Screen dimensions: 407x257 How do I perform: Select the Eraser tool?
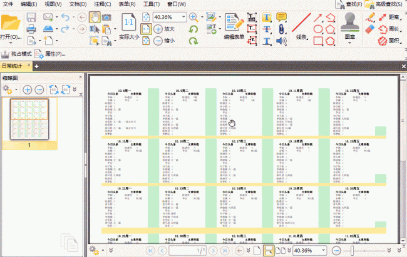tap(370, 29)
